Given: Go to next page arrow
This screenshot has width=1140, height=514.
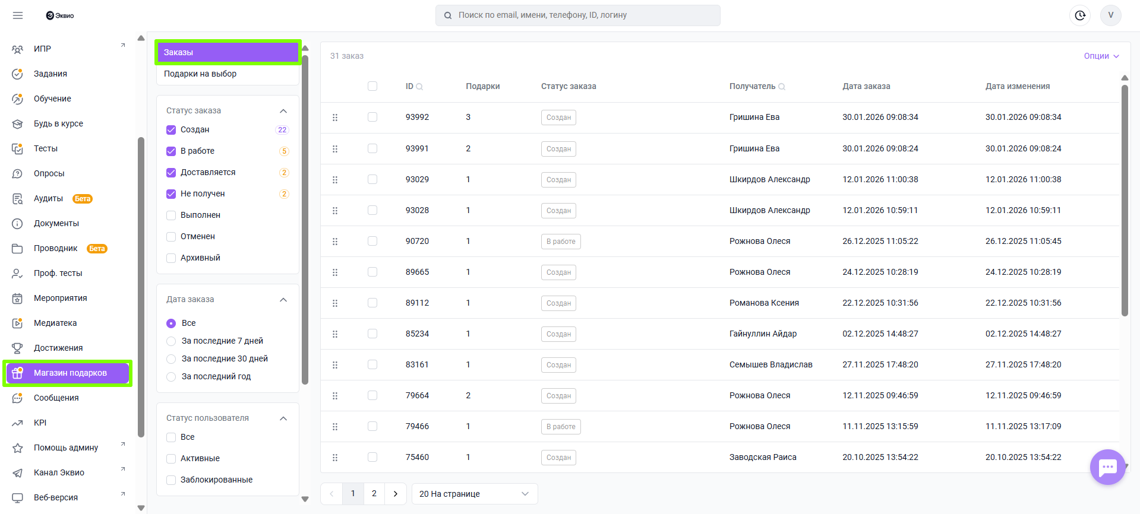Looking at the screenshot, I should 396,494.
